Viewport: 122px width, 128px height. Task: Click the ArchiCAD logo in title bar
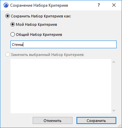[6, 5]
